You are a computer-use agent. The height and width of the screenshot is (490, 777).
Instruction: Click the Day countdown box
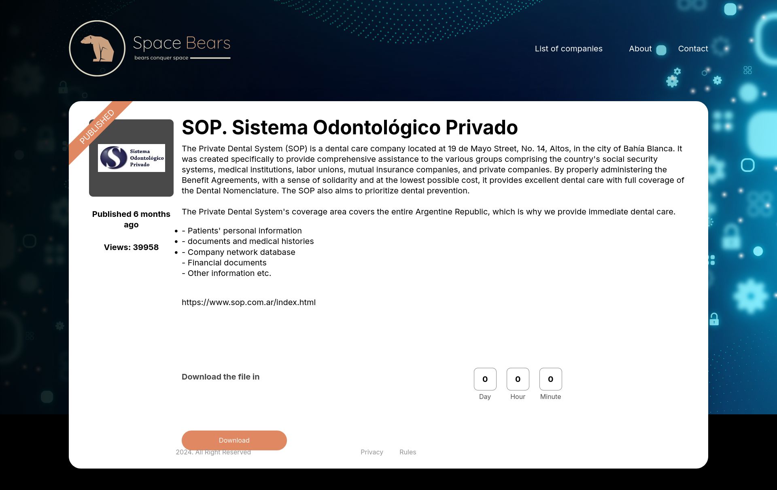(485, 379)
